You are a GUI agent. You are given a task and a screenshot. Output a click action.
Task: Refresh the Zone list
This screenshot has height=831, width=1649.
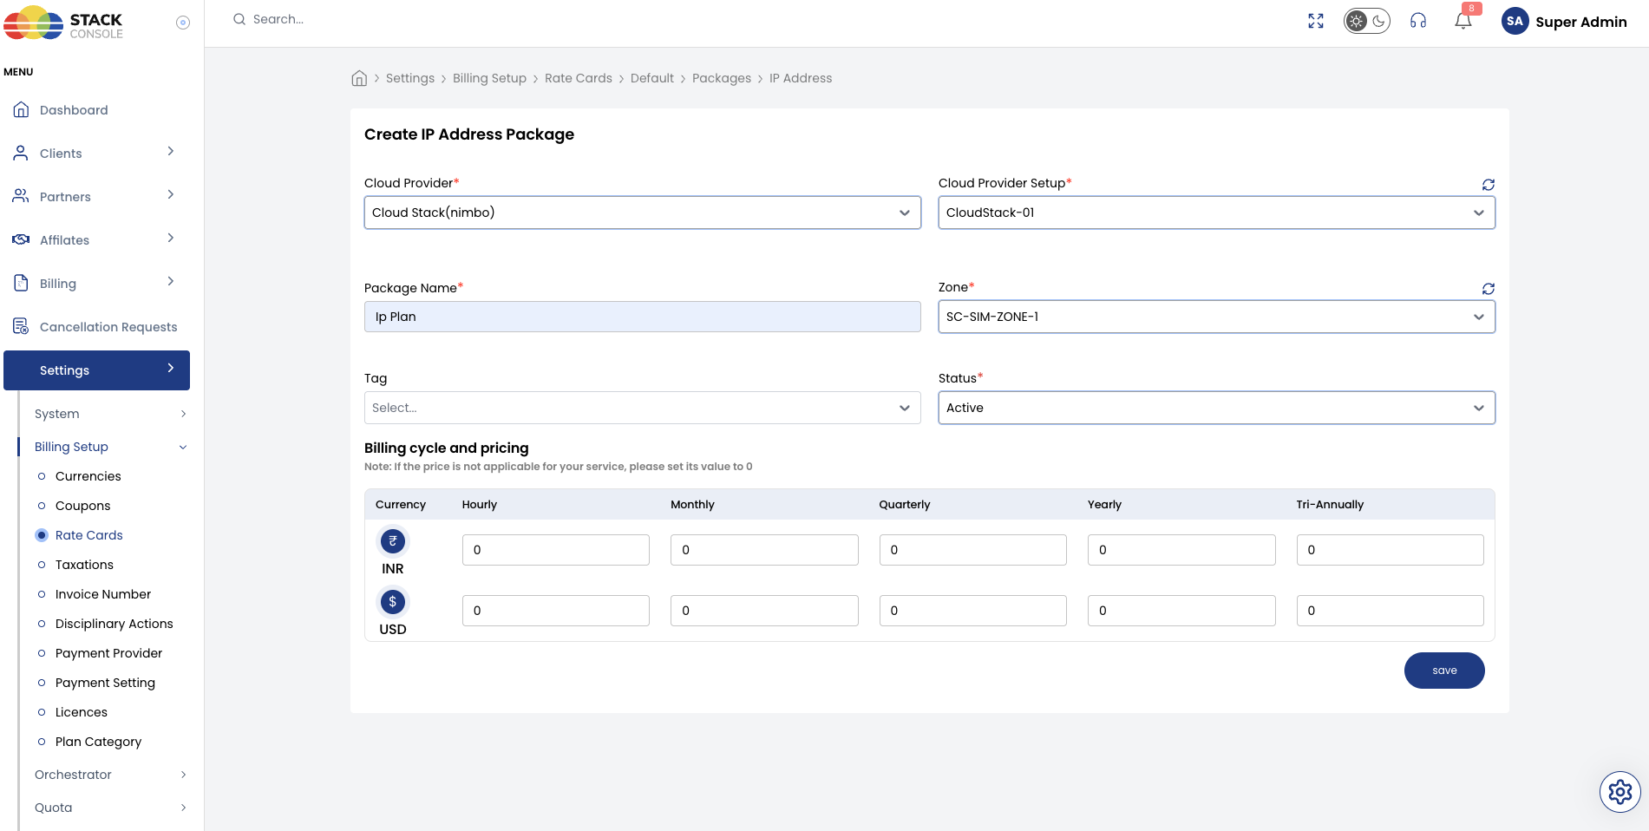[x=1489, y=289]
